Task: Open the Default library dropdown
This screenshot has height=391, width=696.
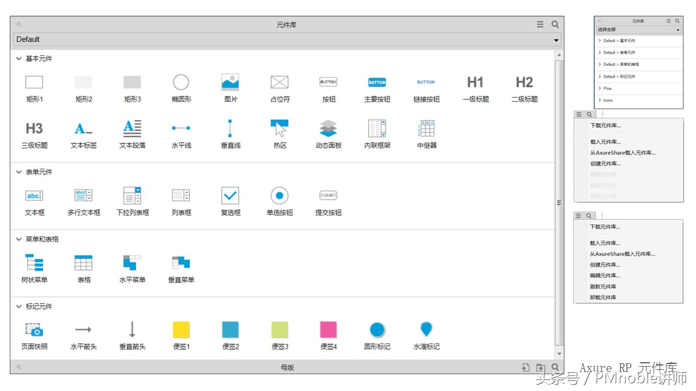Action: 556,39
